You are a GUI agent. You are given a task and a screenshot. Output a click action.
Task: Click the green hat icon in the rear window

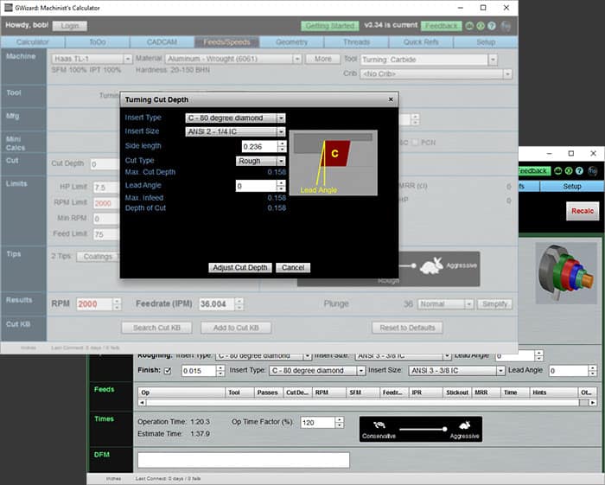click(x=558, y=170)
